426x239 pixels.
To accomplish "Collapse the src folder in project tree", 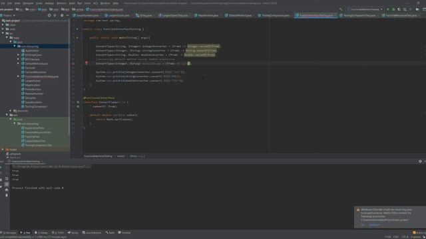I will 3,33.
